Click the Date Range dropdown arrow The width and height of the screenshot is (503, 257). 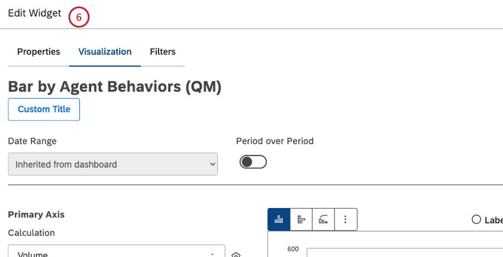point(212,164)
